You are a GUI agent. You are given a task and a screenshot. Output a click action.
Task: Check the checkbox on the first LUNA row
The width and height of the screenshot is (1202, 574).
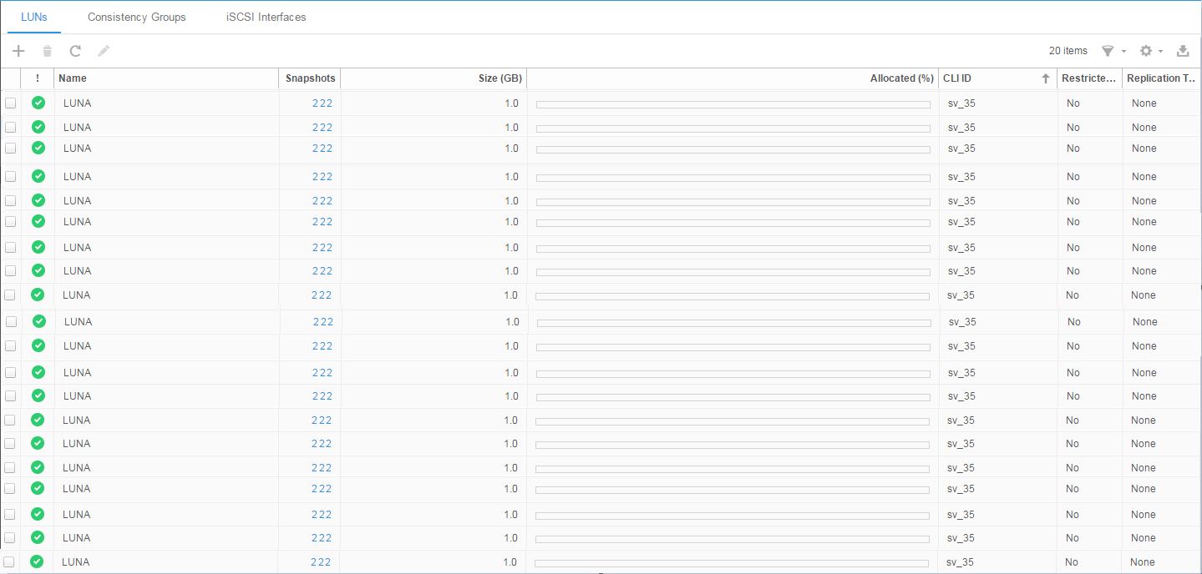tap(11, 103)
